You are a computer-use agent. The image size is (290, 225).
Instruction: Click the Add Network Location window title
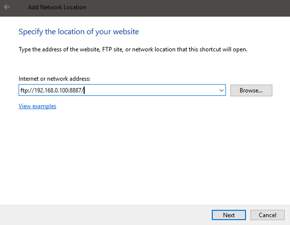(x=57, y=7)
